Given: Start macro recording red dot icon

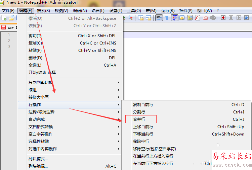Looking at the screenshot, I should click(x=223, y=18).
